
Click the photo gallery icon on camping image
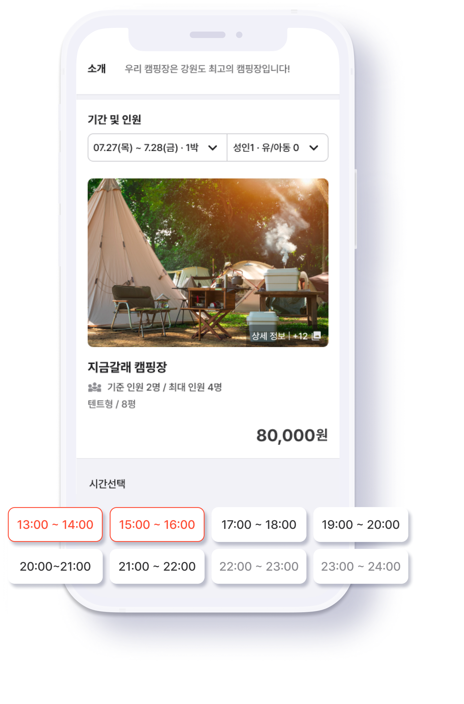(x=317, y=335)
